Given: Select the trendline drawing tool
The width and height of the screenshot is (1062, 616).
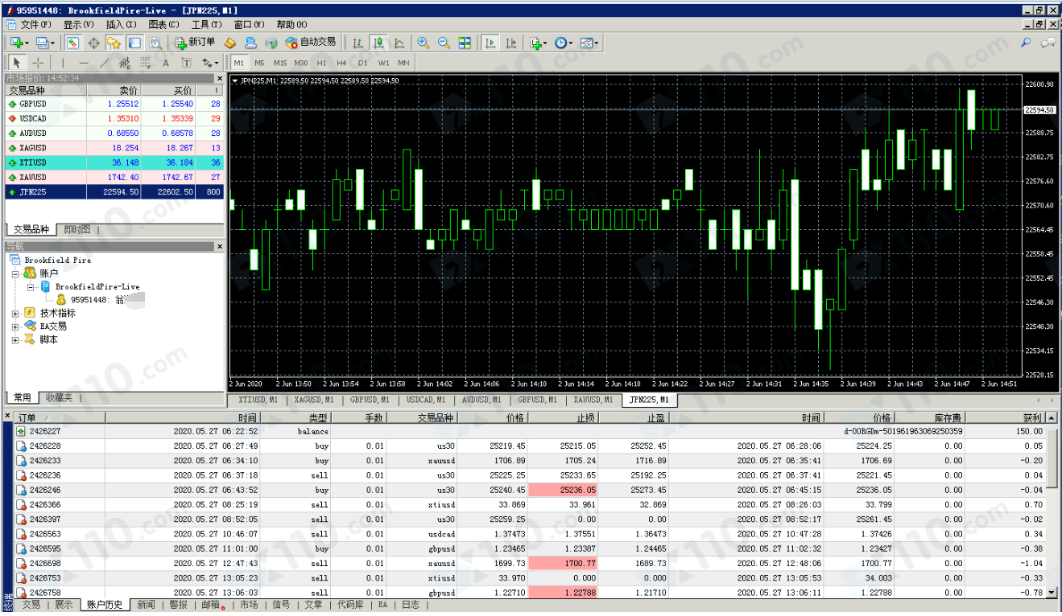Looking at the screenshot, I should pyautogui.click(x=105, y=63).
